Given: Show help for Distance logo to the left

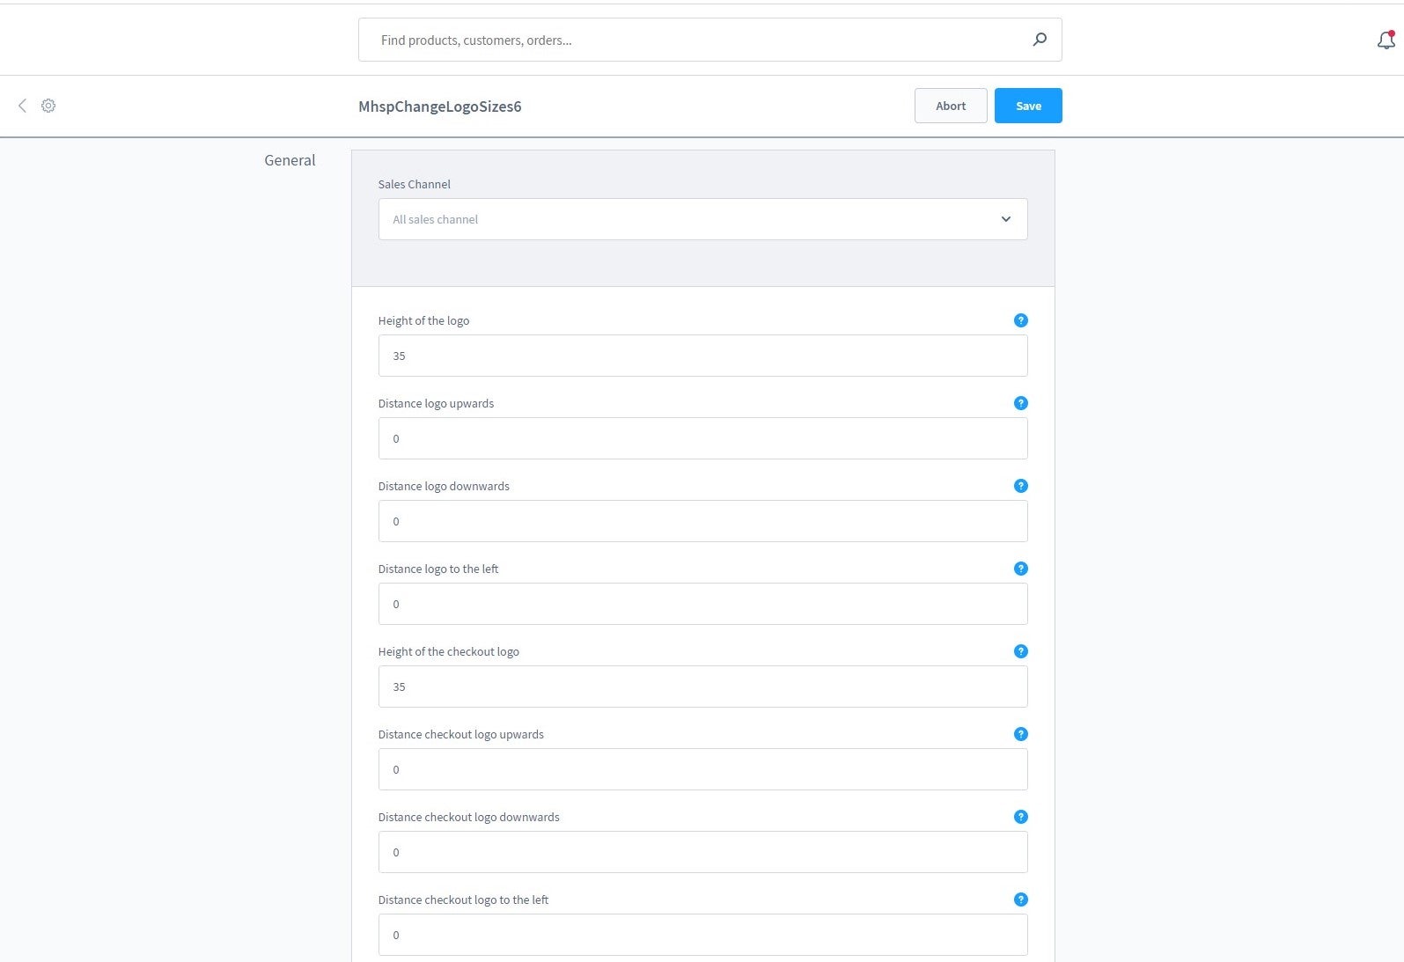Looking at the screenshot, I should click(1020, 569).
